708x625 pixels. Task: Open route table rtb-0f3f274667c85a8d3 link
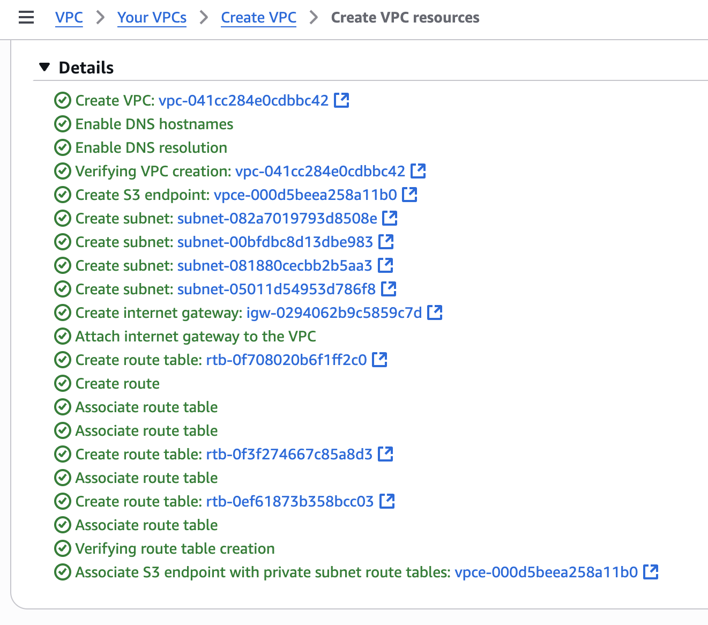tap(289, 454)
